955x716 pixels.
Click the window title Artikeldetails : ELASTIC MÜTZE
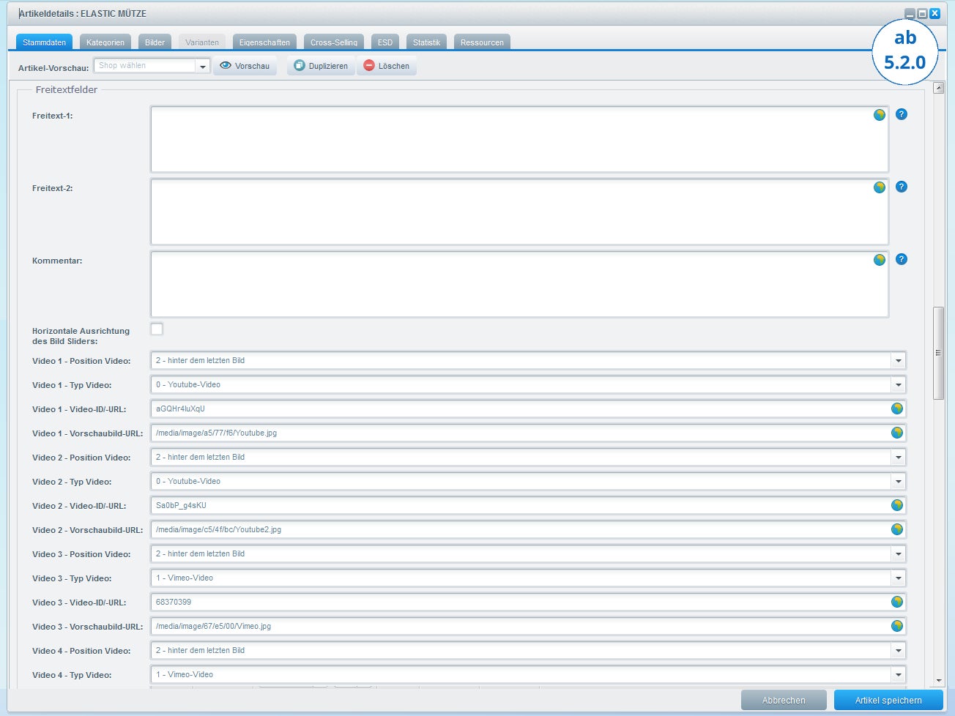(83, 13)
